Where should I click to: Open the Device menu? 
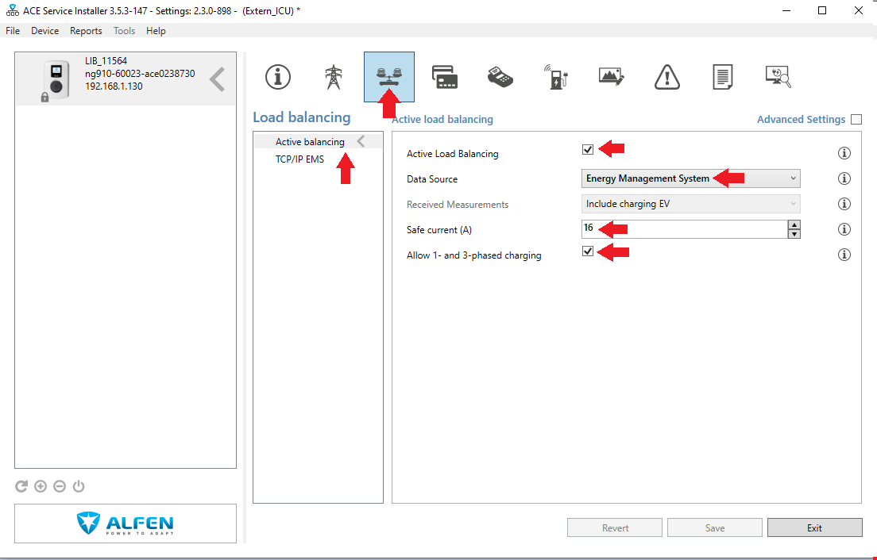pos(44,31)
